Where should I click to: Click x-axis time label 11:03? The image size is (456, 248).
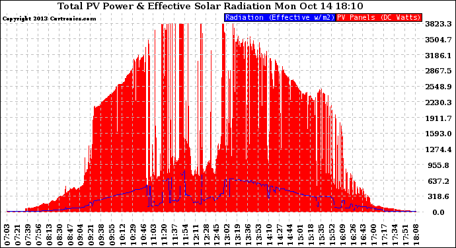pos(154,235)
